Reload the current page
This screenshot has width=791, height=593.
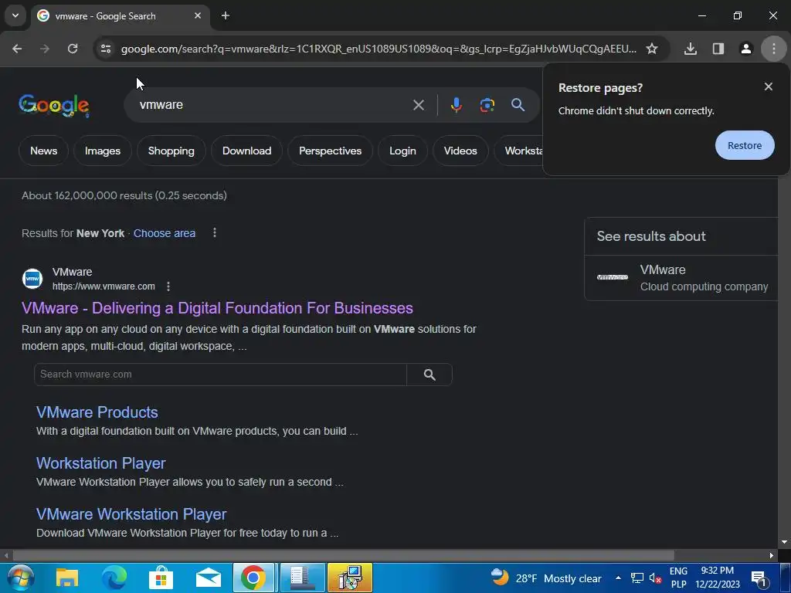[73, 49]
